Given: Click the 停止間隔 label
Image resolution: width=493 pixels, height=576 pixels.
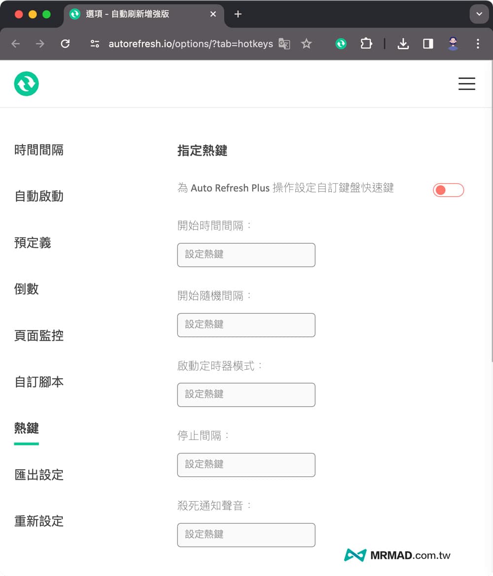Looking at the screenshot, I should pos(203,436).
